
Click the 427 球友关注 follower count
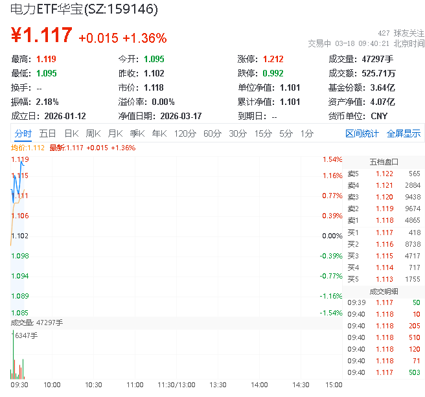tap(401, 33)
